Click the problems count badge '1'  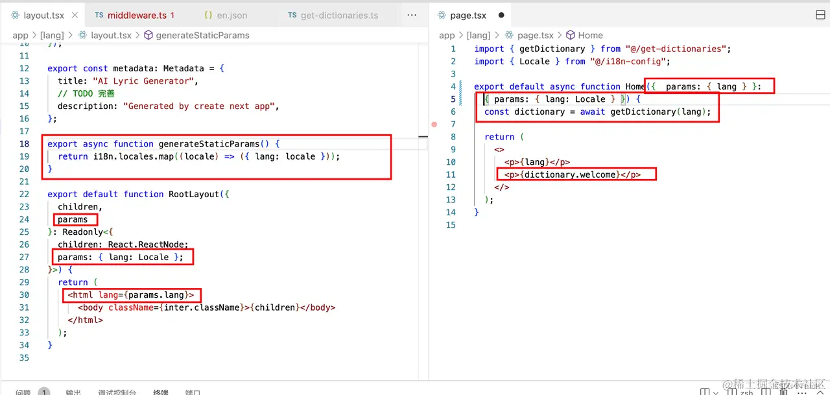(44, 392)
